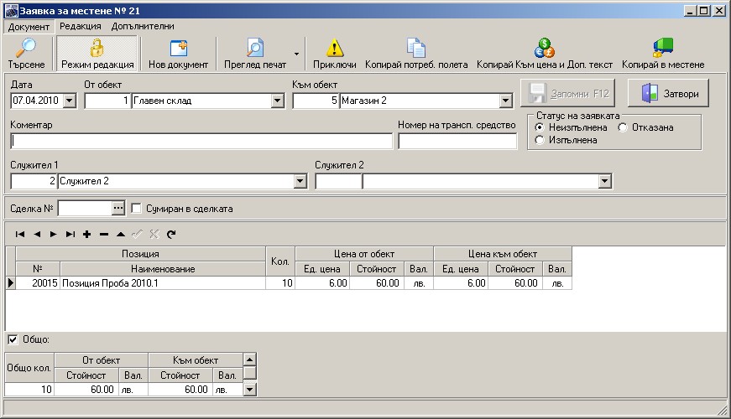Click empty Служител 2 code field

coord(338,181)
